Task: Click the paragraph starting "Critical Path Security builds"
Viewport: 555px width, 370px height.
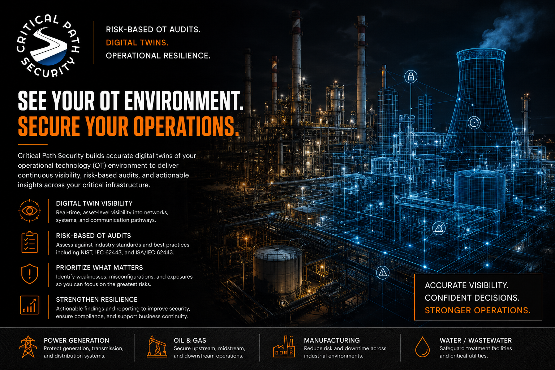Action: coord(107,170)
